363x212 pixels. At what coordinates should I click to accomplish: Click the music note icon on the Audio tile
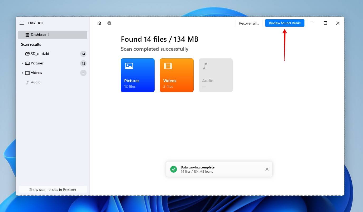[x=205, y=66]
